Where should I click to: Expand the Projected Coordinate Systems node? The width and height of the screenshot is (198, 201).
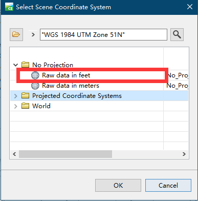[15, 96]
